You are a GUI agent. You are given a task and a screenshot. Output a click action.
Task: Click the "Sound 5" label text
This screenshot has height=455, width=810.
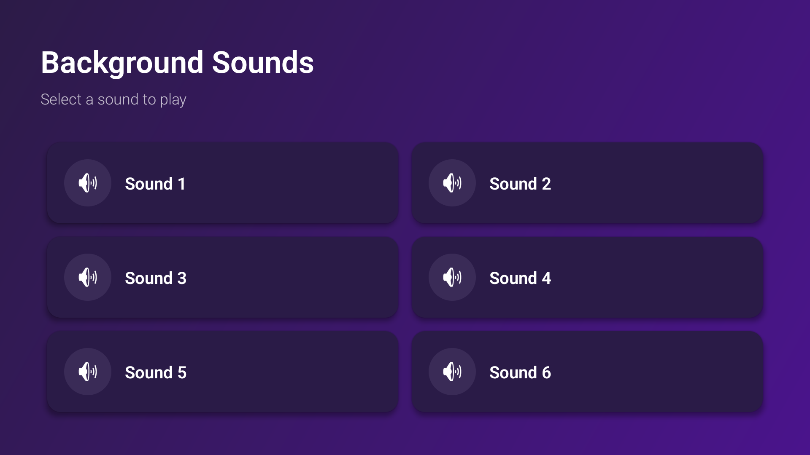click(x=155, y=372)
